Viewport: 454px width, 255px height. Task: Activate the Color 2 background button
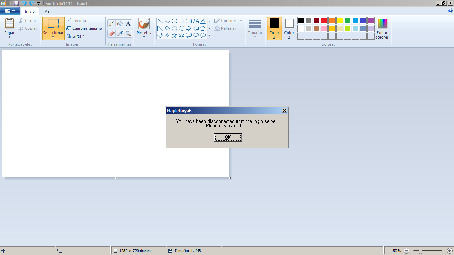click(x=289, y=28)
